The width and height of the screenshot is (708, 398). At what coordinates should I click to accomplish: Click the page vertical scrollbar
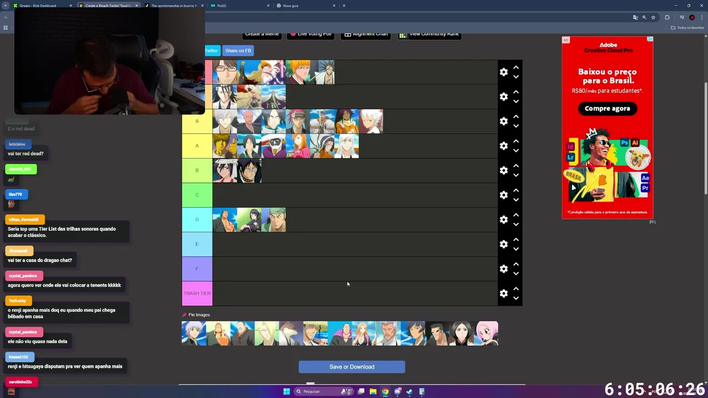point(705,138)
